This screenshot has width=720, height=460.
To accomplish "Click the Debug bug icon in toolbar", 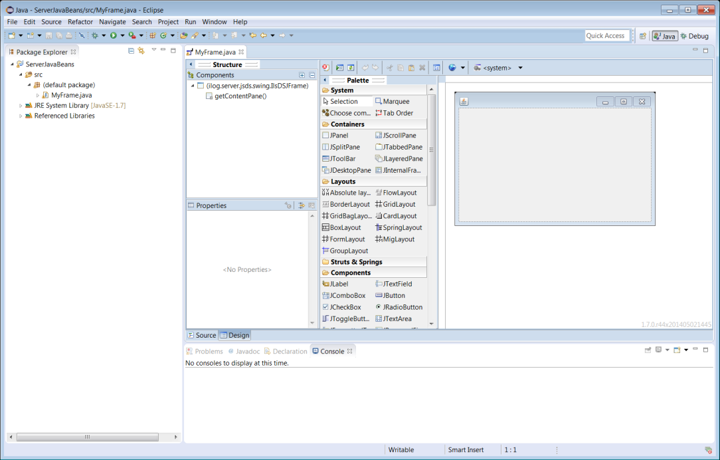I will click(x=95, y=35).
